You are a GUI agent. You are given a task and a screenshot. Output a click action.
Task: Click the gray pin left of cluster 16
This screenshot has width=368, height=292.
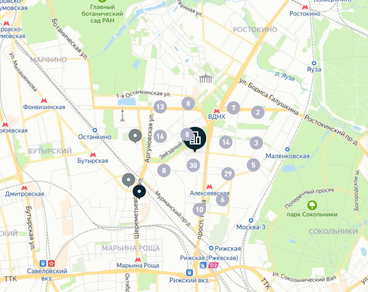pyautogui.click(x=135, y=136)
